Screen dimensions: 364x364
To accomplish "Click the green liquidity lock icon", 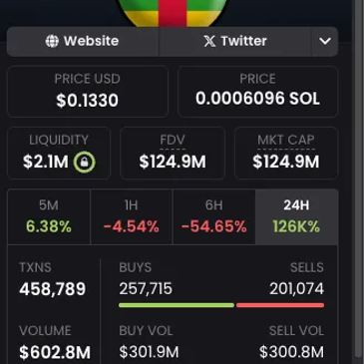I will point(84,162).
